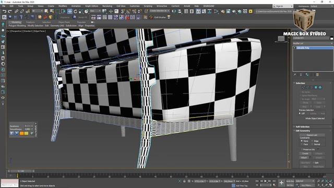This screenshot has height=188, width=334.
Task: Select the Normal constraint radio button
Action: pyautogui.click(x=312, y=144)
